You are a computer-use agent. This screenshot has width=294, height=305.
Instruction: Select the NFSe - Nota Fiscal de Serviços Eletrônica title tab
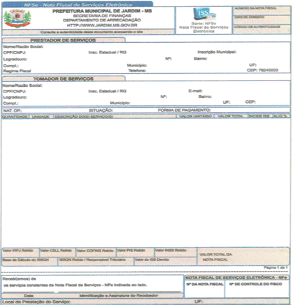[78, 5]
